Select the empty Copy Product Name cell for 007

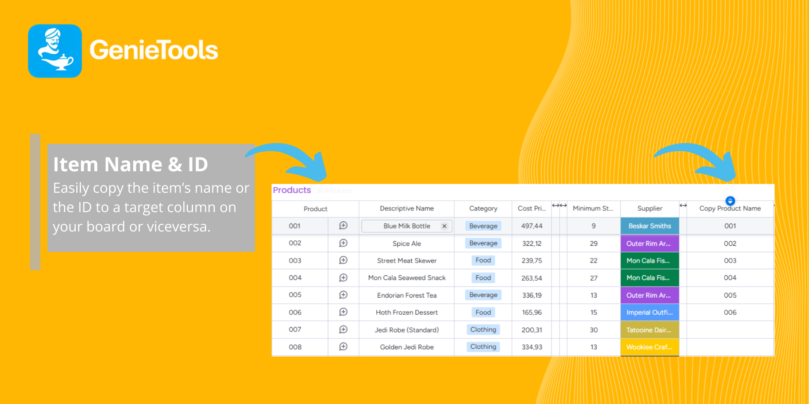[x=730, y=330]
